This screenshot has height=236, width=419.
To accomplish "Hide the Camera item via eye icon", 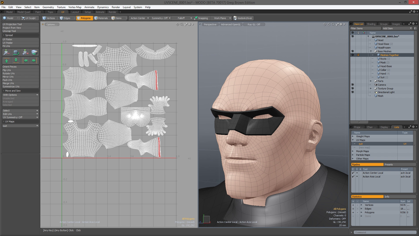I will (352, 85).
